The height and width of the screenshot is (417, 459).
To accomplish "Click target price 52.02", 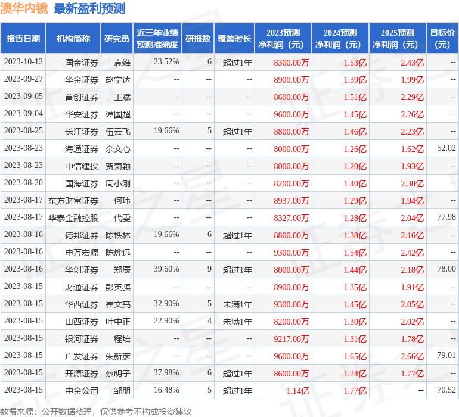I will pyautogui.click(x=446, y=148).
